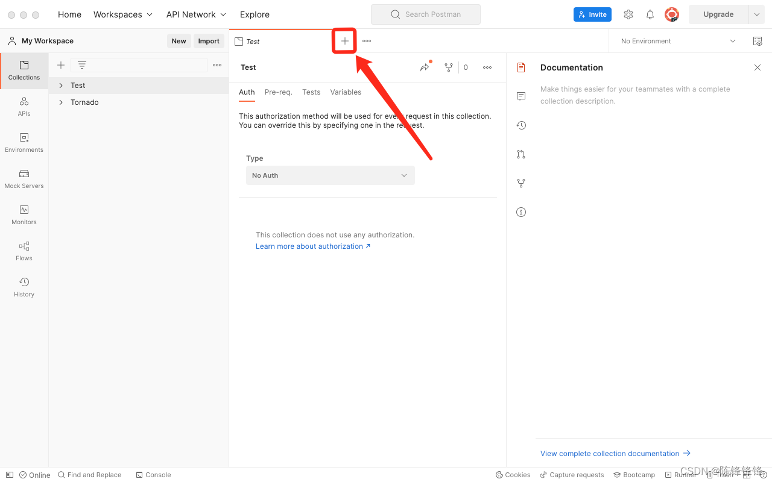Open the Upgrade options arrow
772x482 pixels.
point(757,14)
